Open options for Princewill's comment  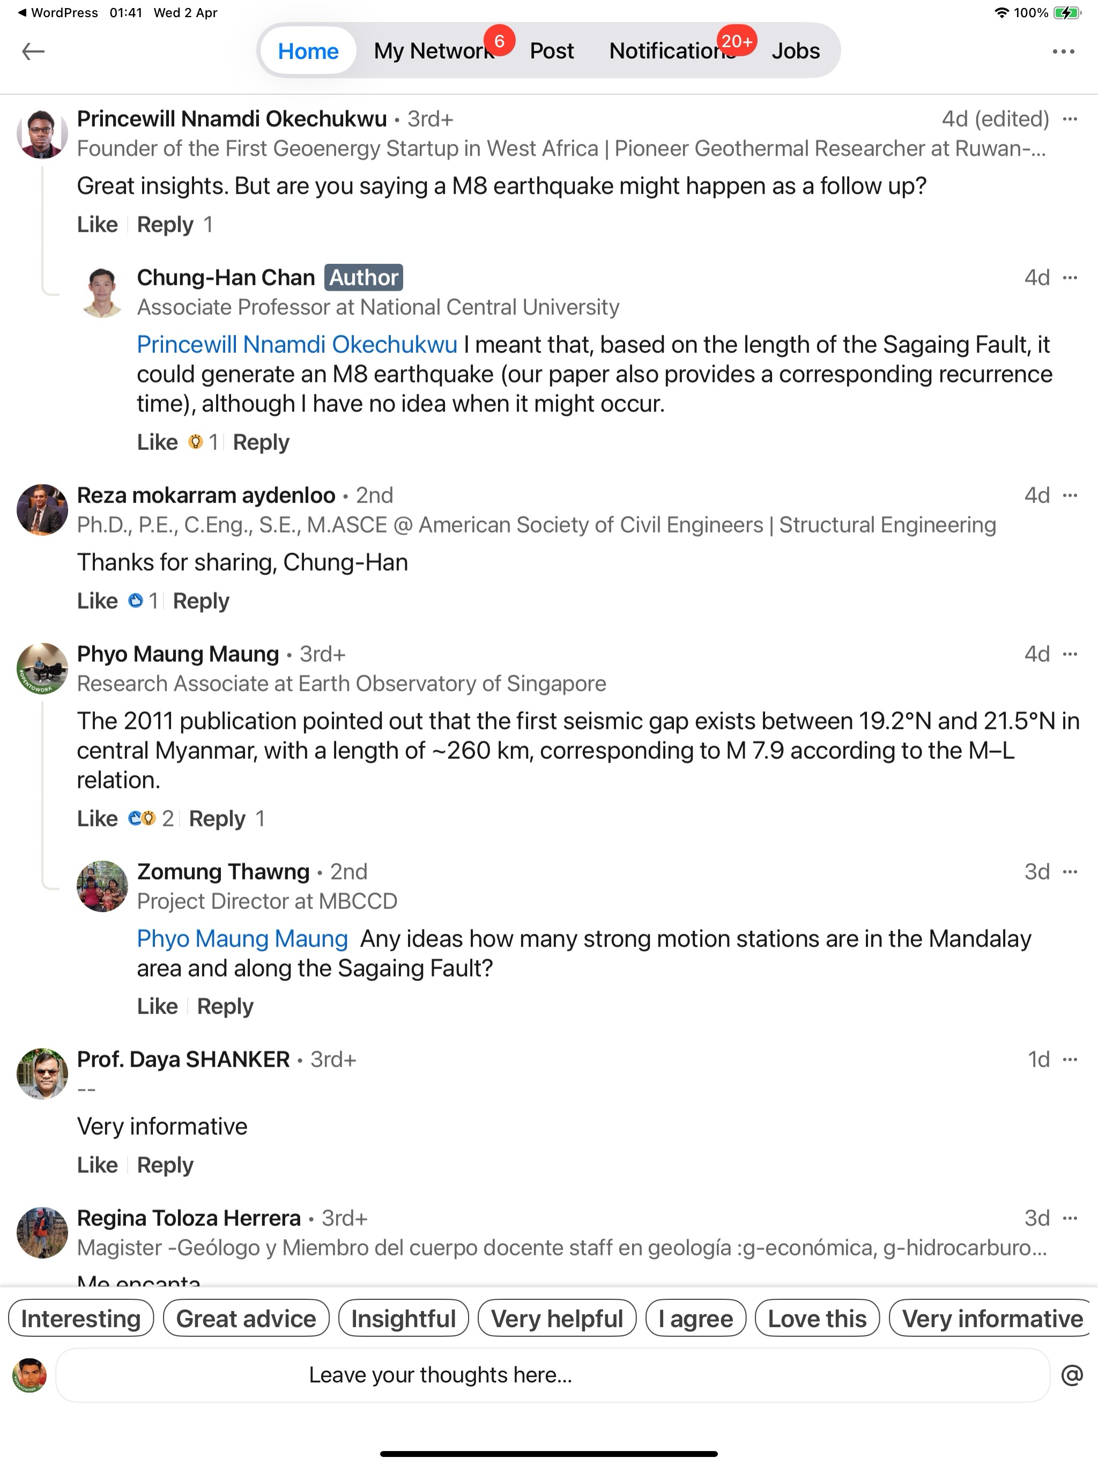pyautogui.click(x=1070, y=119)
